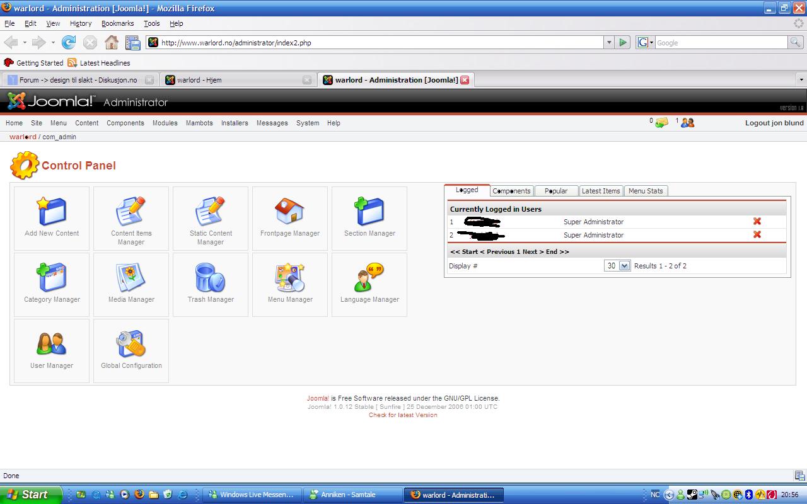
Task: Switch to warlord - Hjem browser tab
Action: point(237,80)
